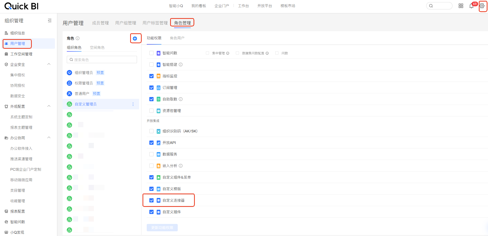This screenshot has width=488, height=236.
Task: Open the settings gear icon
Action: 482,6
